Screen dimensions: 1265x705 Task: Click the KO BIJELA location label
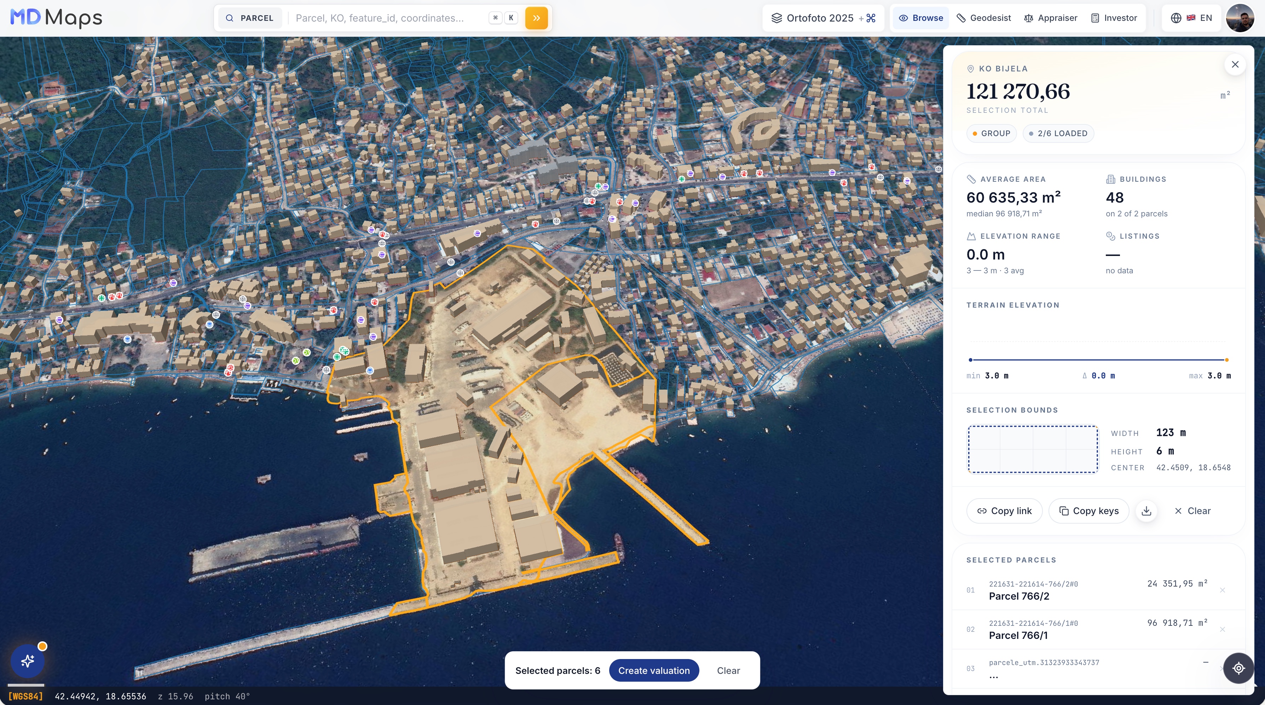1003,69
